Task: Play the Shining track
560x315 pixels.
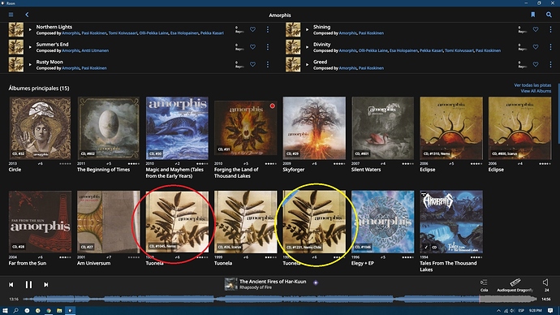Action: coord(307,30)
